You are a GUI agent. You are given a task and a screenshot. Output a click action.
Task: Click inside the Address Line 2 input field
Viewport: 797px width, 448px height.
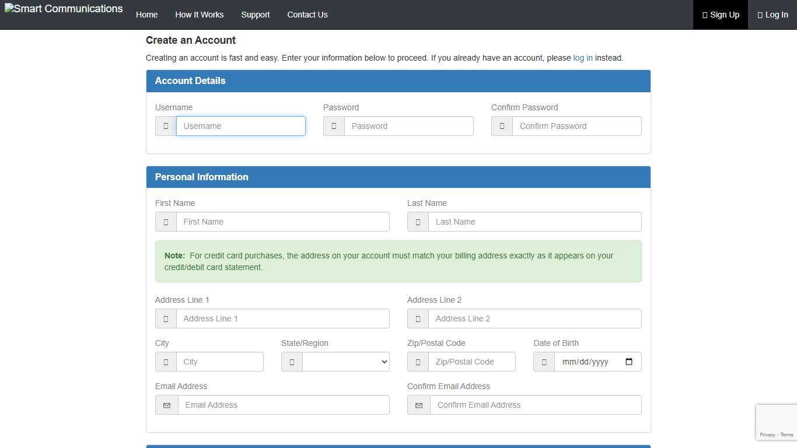coord(534,318)
